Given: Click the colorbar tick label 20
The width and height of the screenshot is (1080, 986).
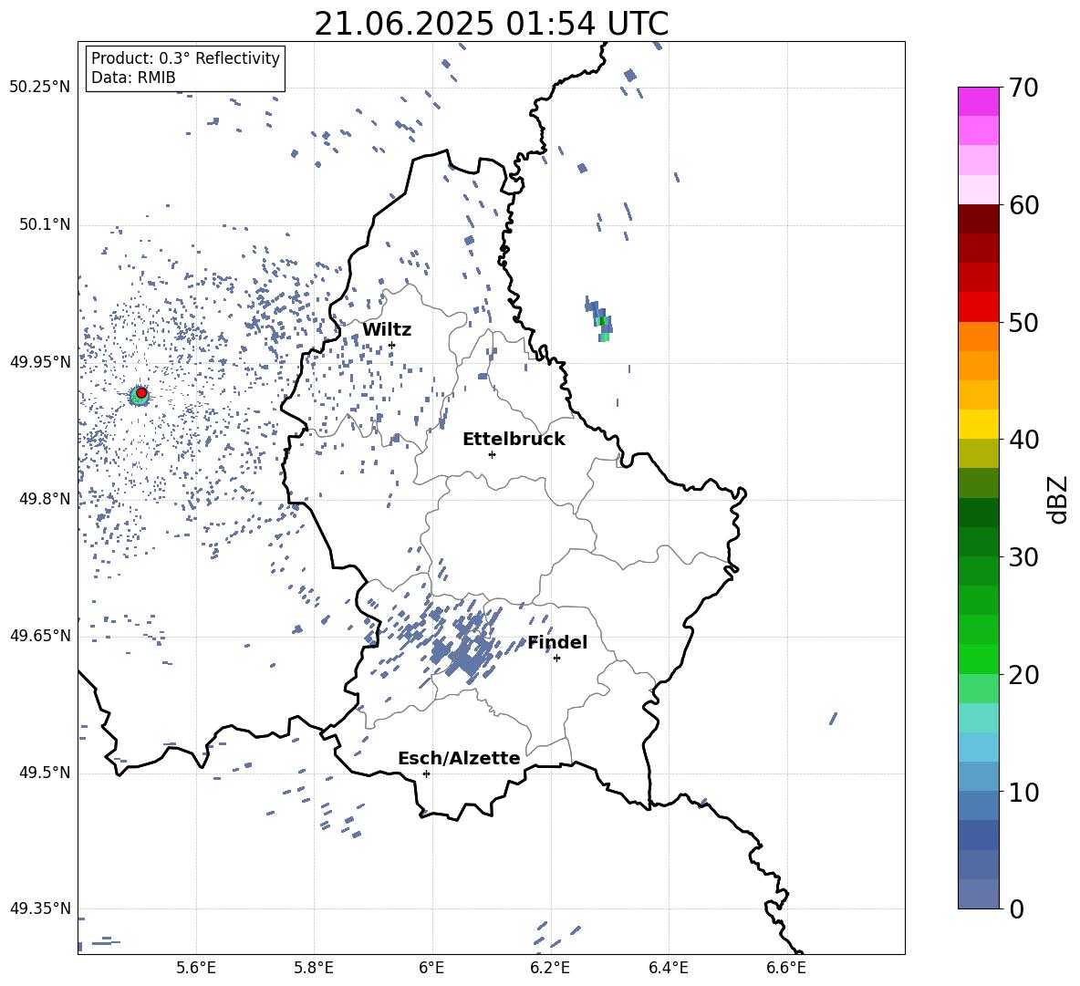Looking at the screenshot, I should point(1023,675).
